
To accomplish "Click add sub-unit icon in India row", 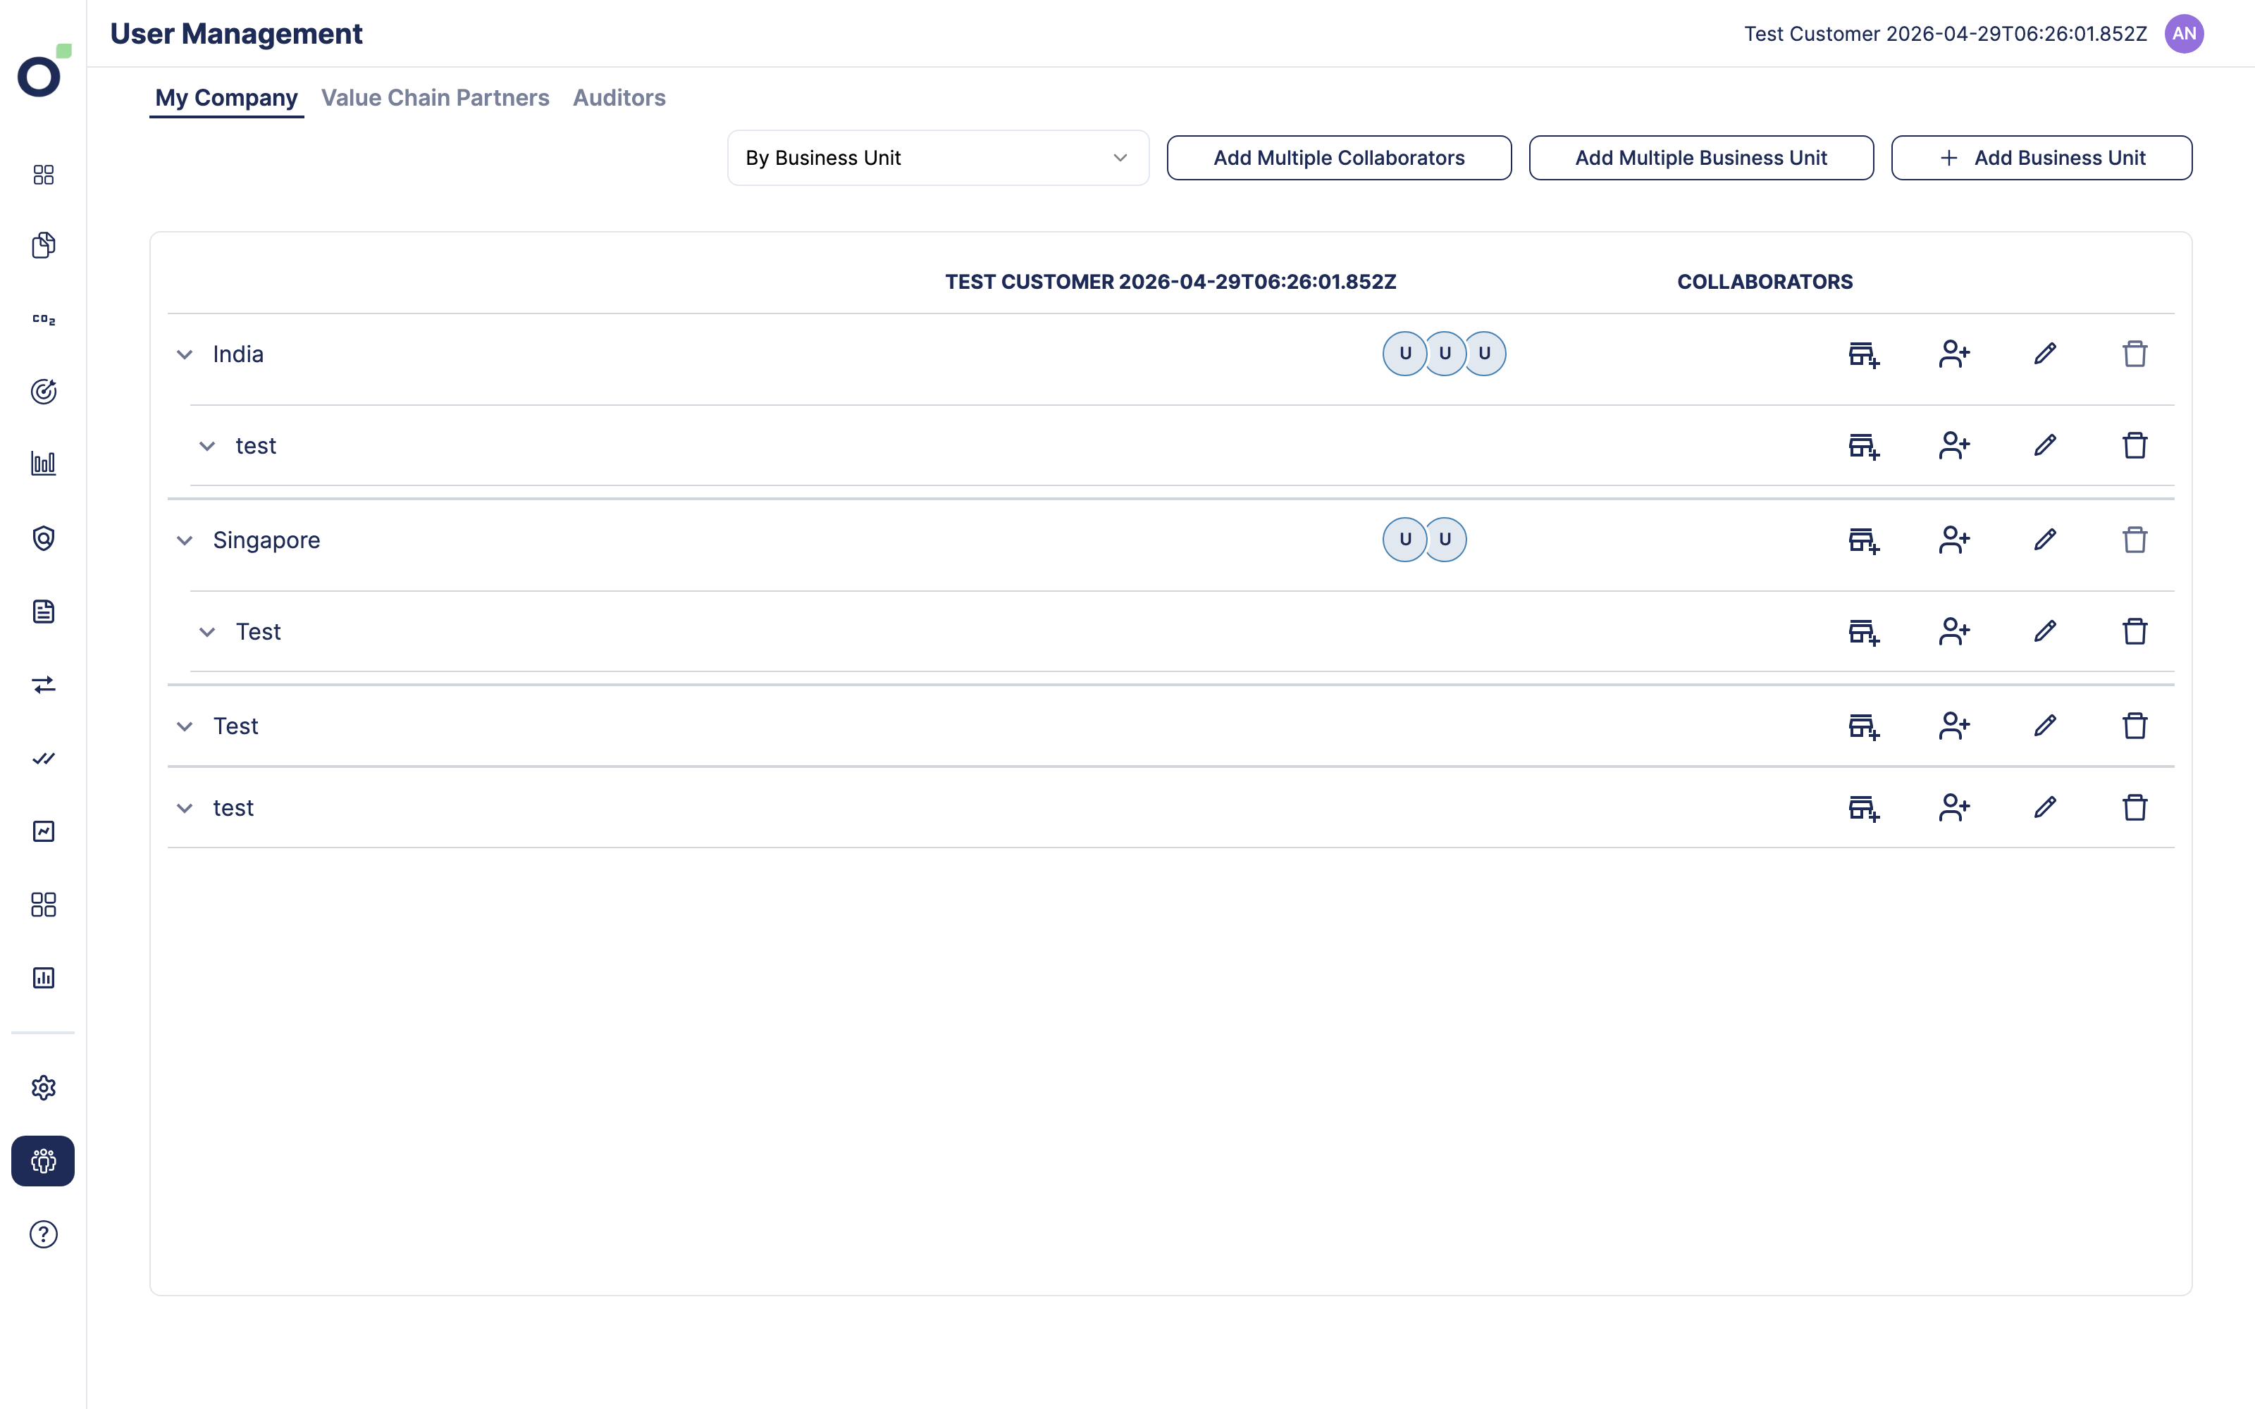I will [x=1864, y=354].
